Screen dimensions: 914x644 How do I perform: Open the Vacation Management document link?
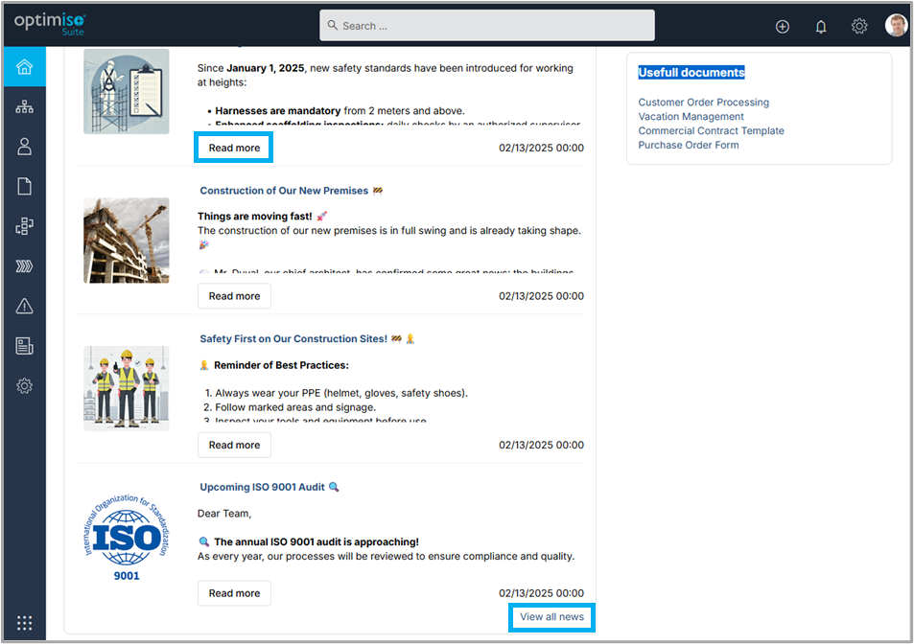[x=691, y=117]
